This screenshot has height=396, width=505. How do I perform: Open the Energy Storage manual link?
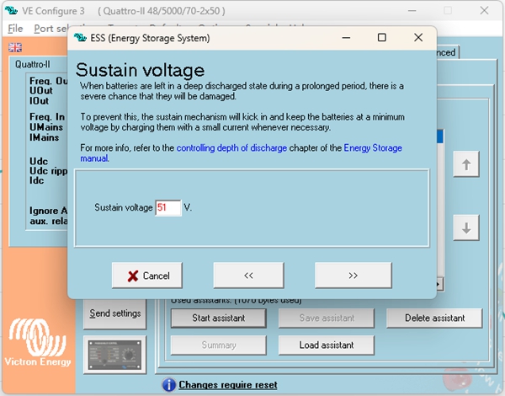tap(373, 148)
